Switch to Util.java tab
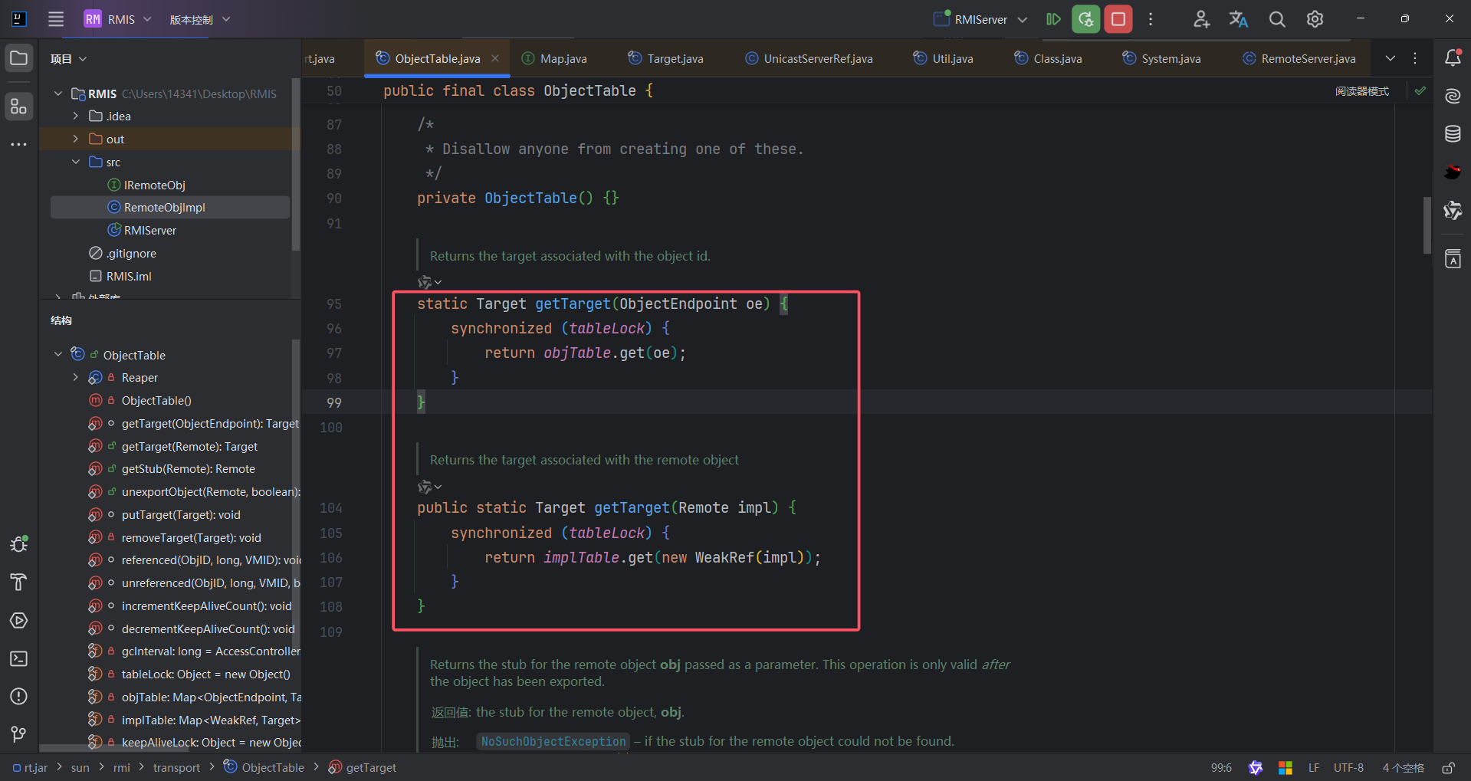Viewport: 1471px width, 781px height. point(943,58)
